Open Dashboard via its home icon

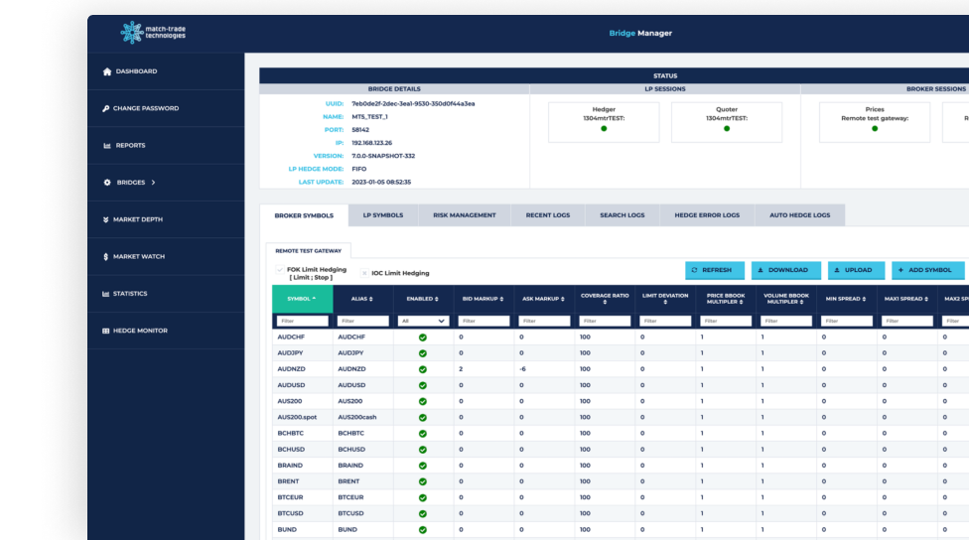[107, 71]
